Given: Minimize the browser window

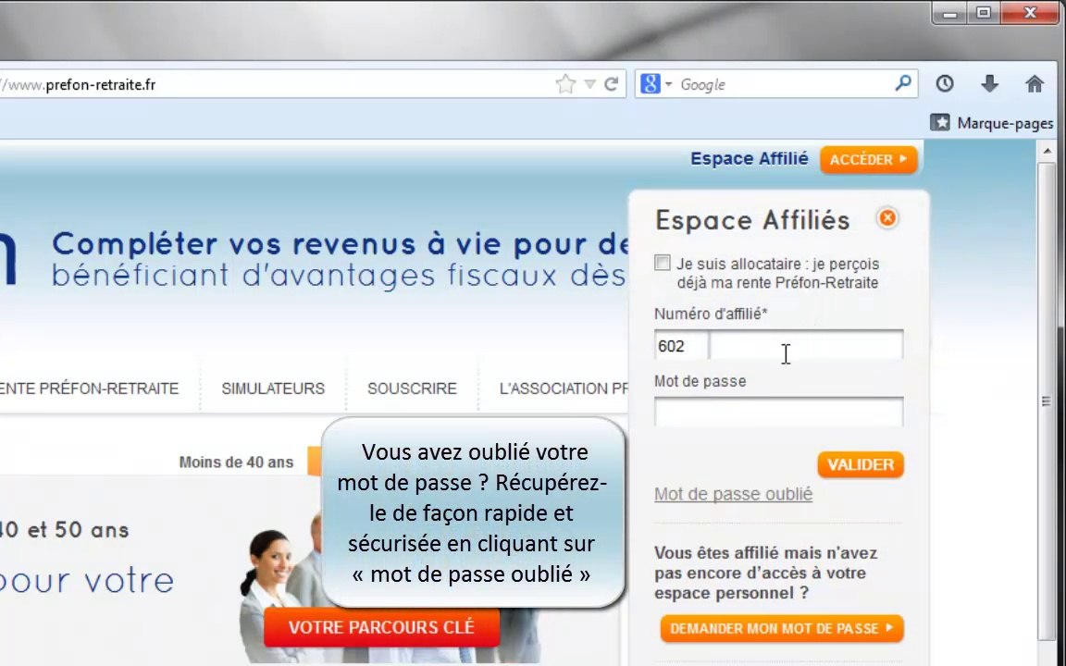Looking at the screenshot, I should click(949, 13).
